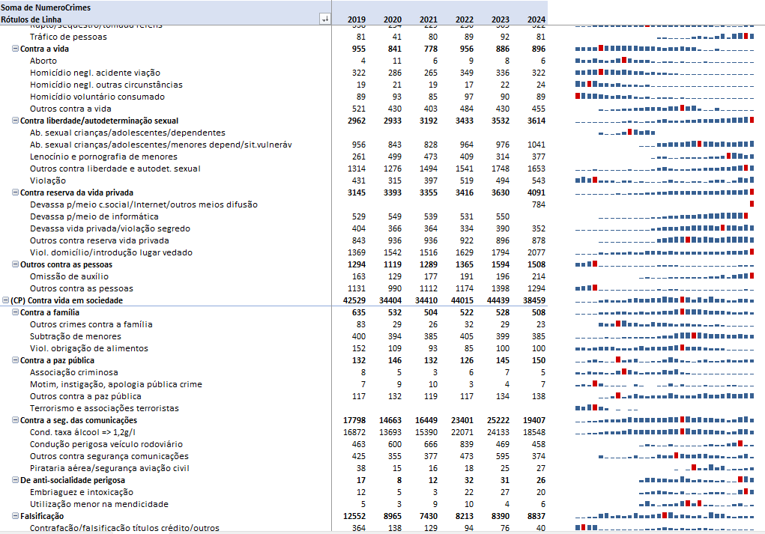Viewport: 765px width, 534px height.
Task: Collapse the Falsificação group
Action: pos(15,516)
